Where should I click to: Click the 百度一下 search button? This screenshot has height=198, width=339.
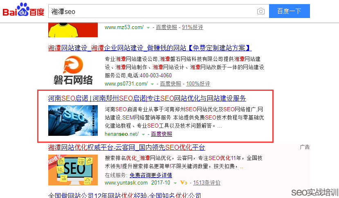[289, 11]
